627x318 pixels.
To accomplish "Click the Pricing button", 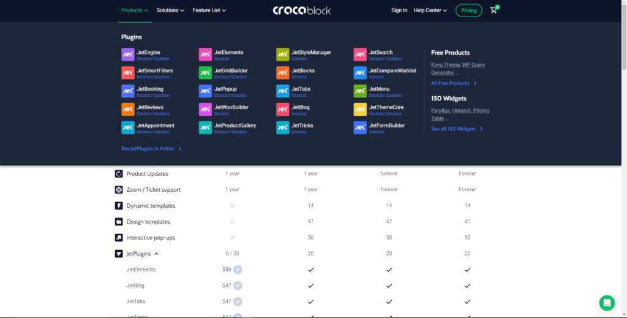I will point(468,10).
